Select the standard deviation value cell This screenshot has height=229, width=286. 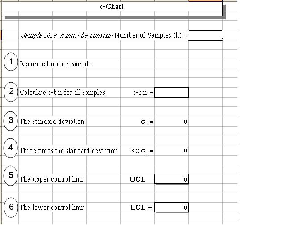tap(171, 122)
